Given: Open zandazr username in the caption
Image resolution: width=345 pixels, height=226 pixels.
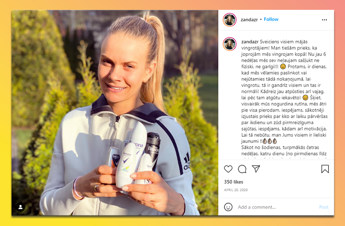Looking at the screenshot, I should click(250, 42).
